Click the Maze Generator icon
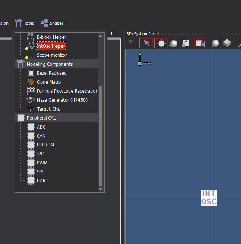241x244 pixels. [x=31, y=100]
